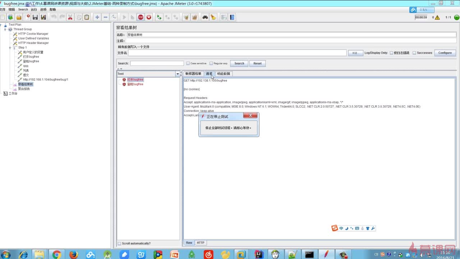
Task: Click the Reset Search brush icon
Action: 213,17
